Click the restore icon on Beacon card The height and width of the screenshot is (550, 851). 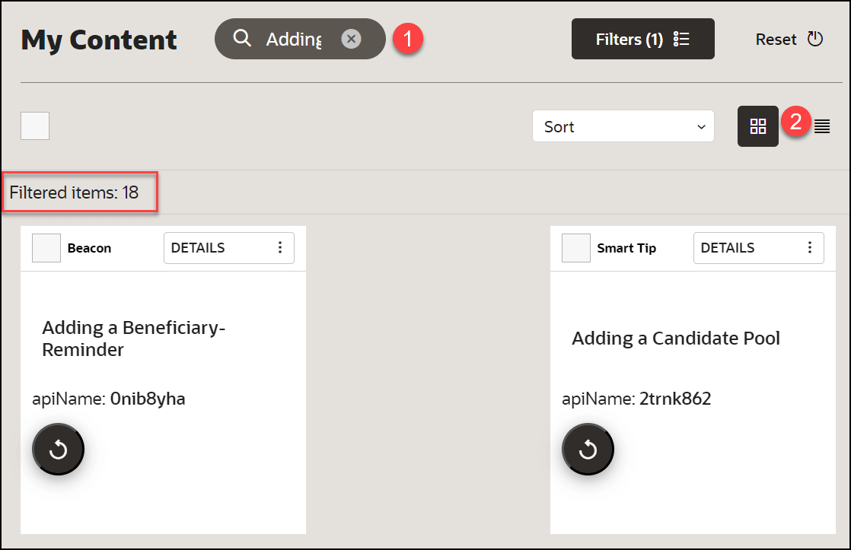(58, 450)
